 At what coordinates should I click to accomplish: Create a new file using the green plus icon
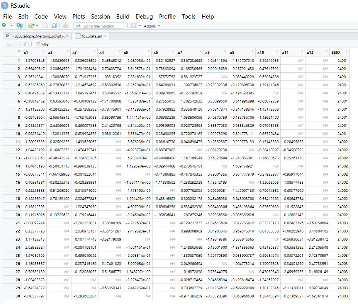[4, 25]
